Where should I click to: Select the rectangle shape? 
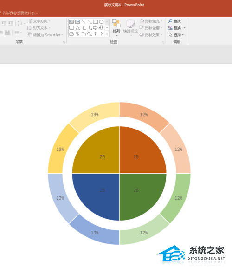pos(95,22)
